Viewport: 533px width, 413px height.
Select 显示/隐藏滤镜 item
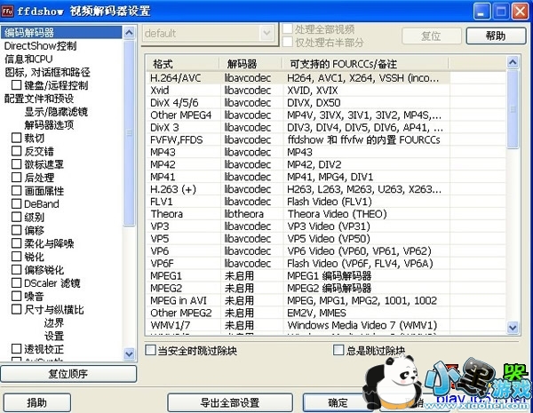pyautogui.click(x=56, y=112)
